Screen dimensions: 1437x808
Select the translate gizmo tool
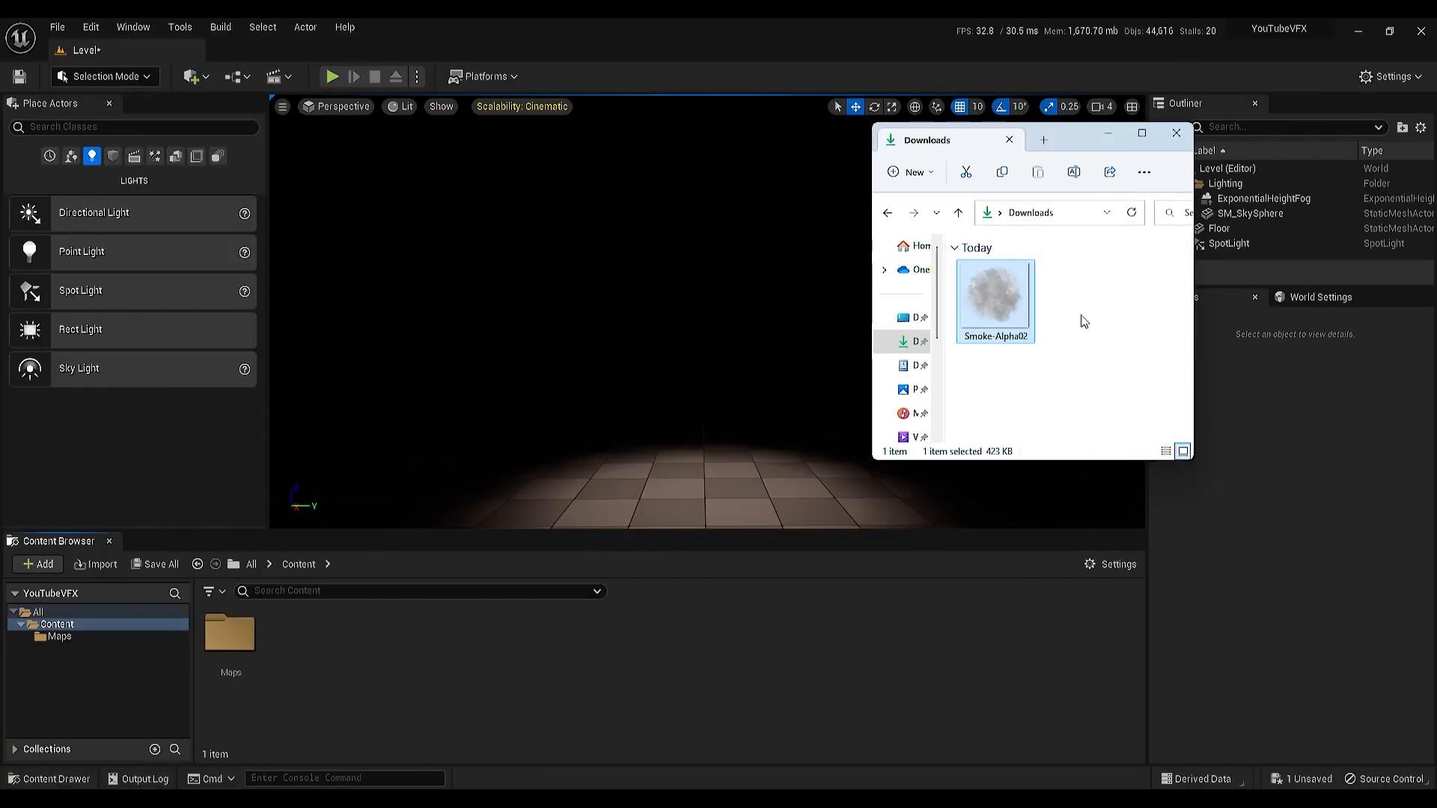point(855,107)
